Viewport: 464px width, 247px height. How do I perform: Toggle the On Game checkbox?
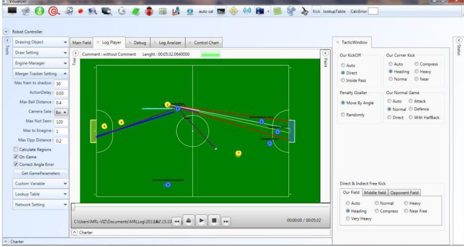(16, 157)
